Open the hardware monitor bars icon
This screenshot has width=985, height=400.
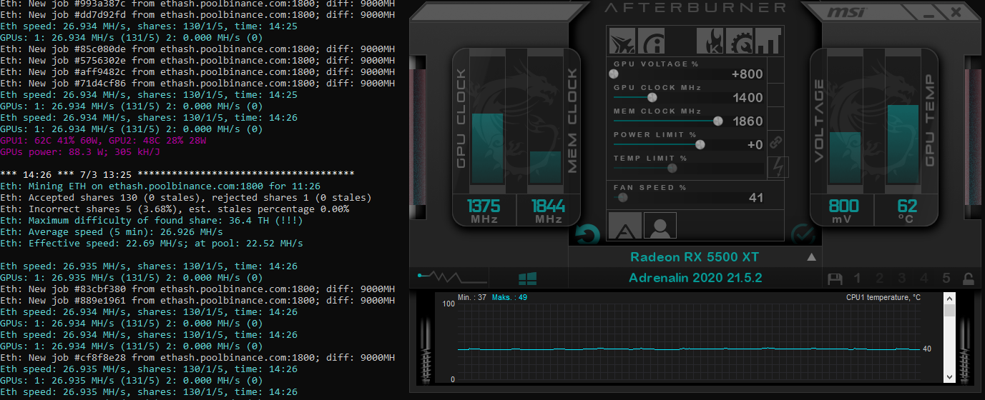(767, 42)
